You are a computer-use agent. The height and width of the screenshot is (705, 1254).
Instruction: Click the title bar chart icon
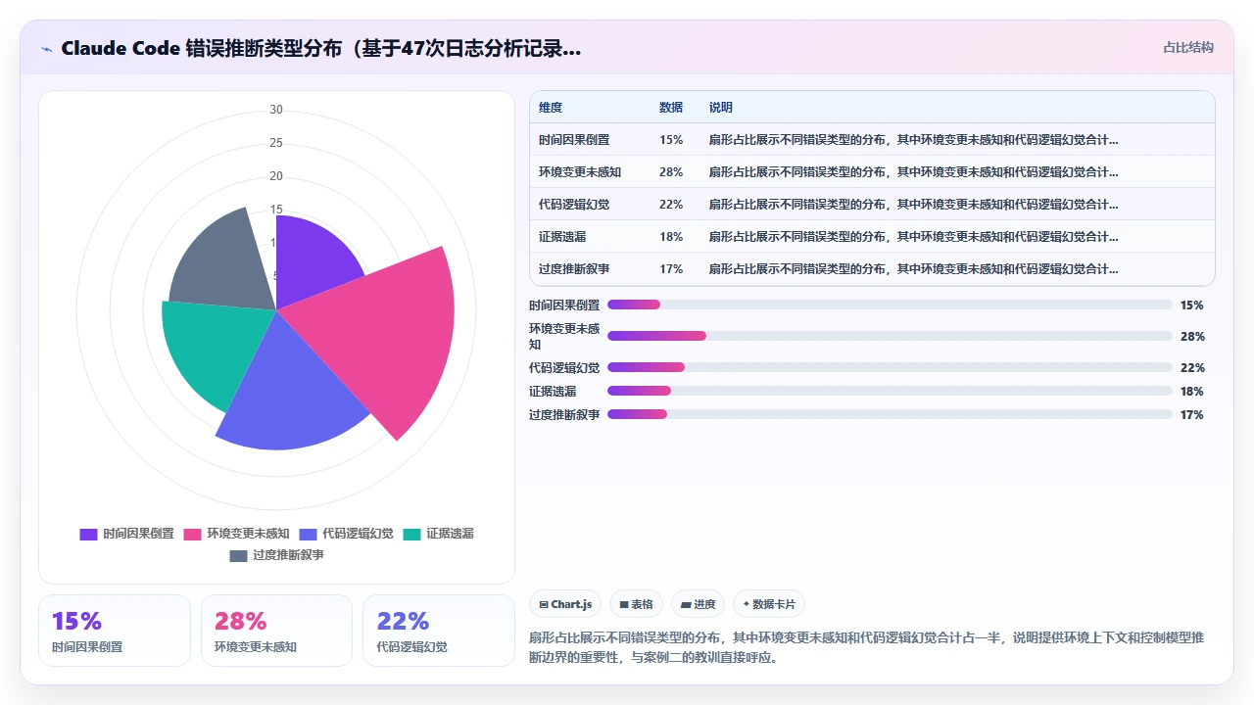point(46,49)
